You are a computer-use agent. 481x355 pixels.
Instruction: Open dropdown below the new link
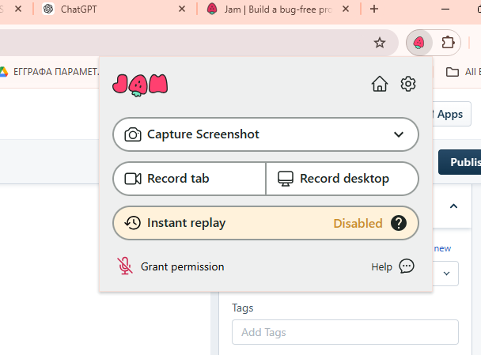pos(446,274)
